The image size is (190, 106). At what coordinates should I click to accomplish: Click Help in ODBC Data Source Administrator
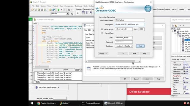click(x=159, y=79)
